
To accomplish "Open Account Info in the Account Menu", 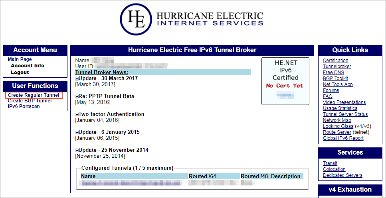I will pos(27,66).
